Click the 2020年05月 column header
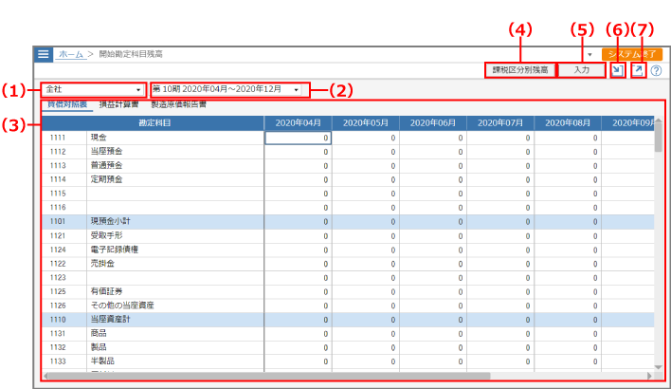Viewport: 671px width, 389px height. [365, 123]
